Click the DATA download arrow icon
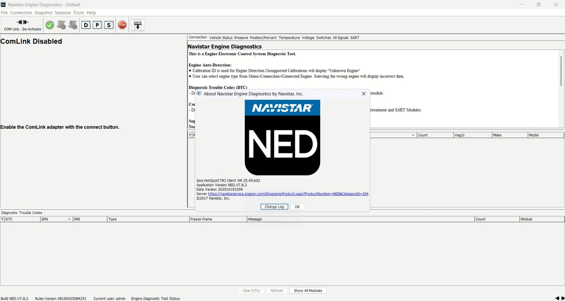This screenshot has width=565, height=301. [138, 25]
